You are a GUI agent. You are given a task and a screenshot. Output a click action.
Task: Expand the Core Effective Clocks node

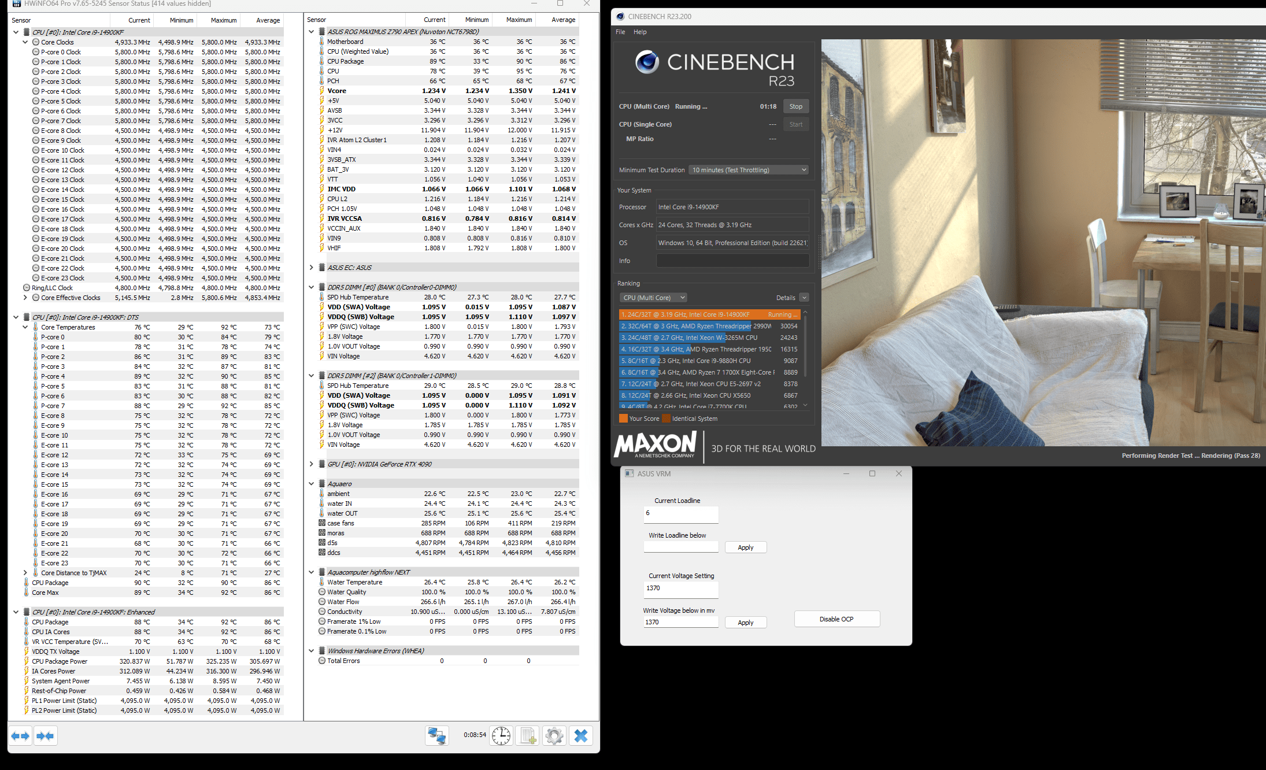(x=25, y=298)
